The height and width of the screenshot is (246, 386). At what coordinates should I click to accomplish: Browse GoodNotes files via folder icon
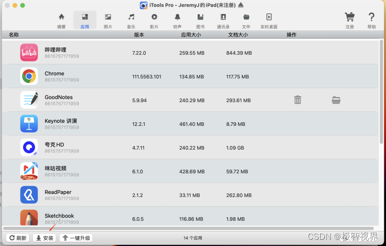click(x=336, y=100)
